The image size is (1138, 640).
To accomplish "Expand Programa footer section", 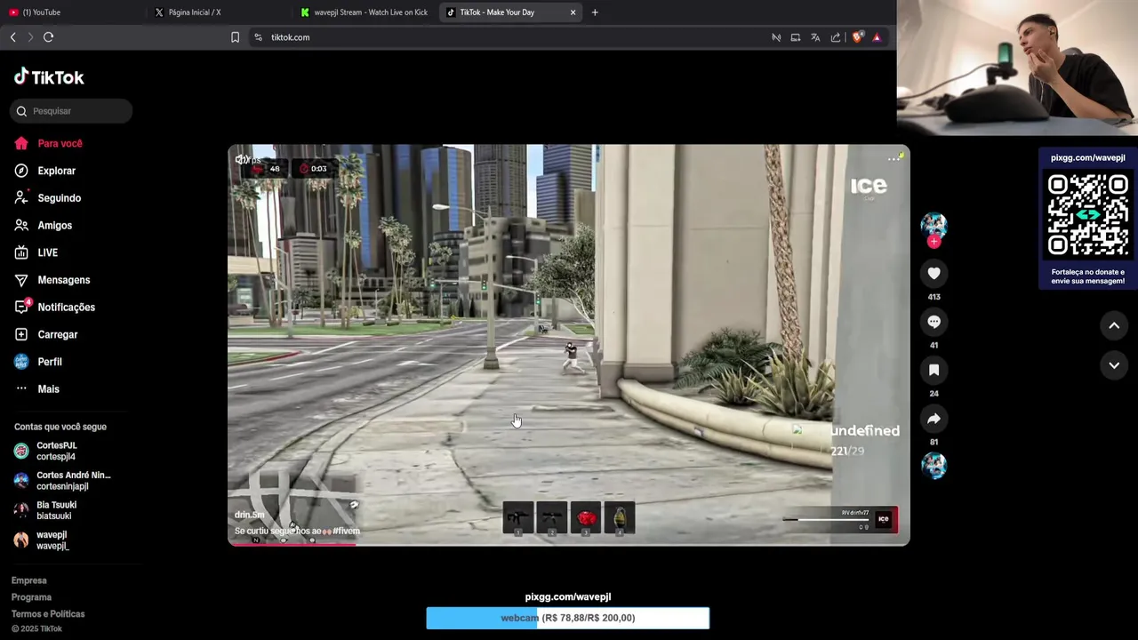I will (x=31, y=597).
